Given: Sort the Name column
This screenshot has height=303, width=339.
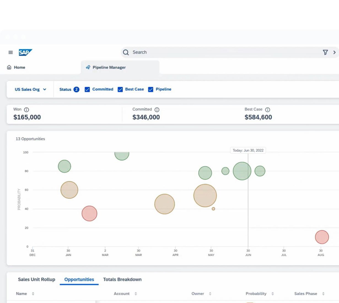Looking at the screenshot, I should tap(33, 294).
